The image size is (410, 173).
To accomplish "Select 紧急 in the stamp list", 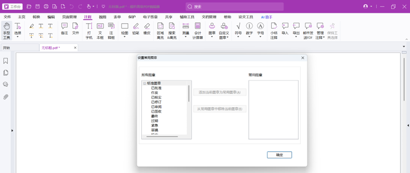I will point(154,126).
